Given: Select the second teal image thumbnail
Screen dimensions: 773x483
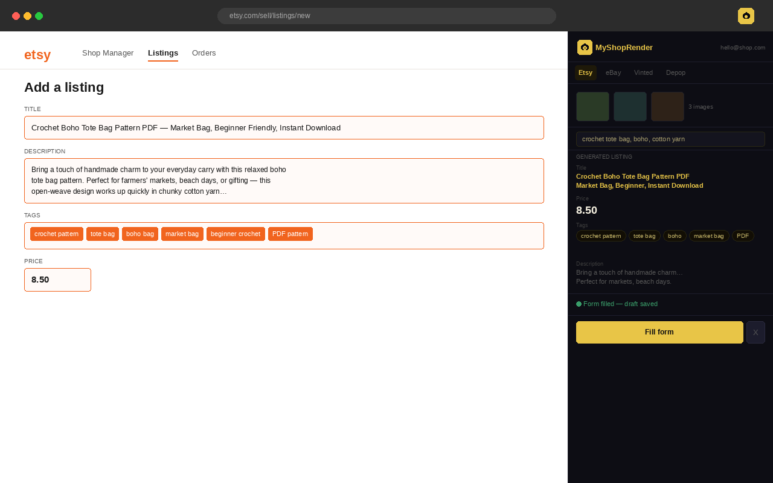Looking at the screenshot, I should [x=630, y=106].
